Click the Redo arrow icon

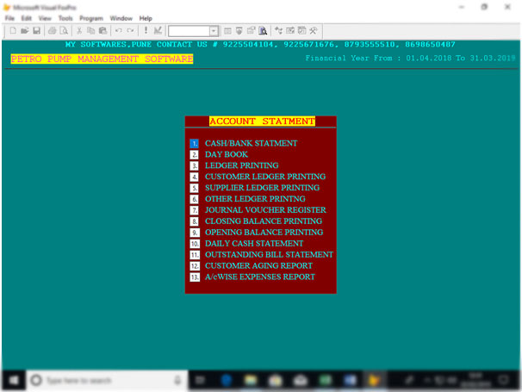(130, 31)
